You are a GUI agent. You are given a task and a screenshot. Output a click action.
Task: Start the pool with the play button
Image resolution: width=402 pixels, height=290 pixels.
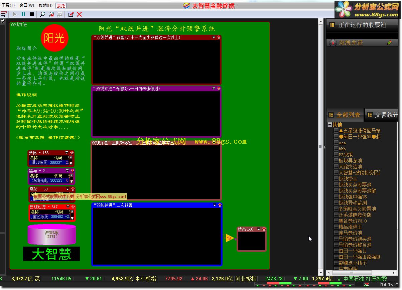pos(14,14)
